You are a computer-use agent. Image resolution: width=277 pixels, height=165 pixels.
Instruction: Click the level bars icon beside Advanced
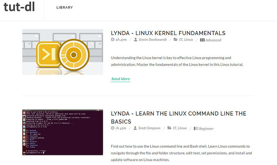[202, 40]
